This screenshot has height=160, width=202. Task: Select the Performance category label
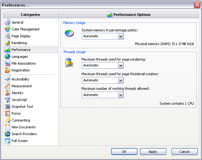point(21,50)
